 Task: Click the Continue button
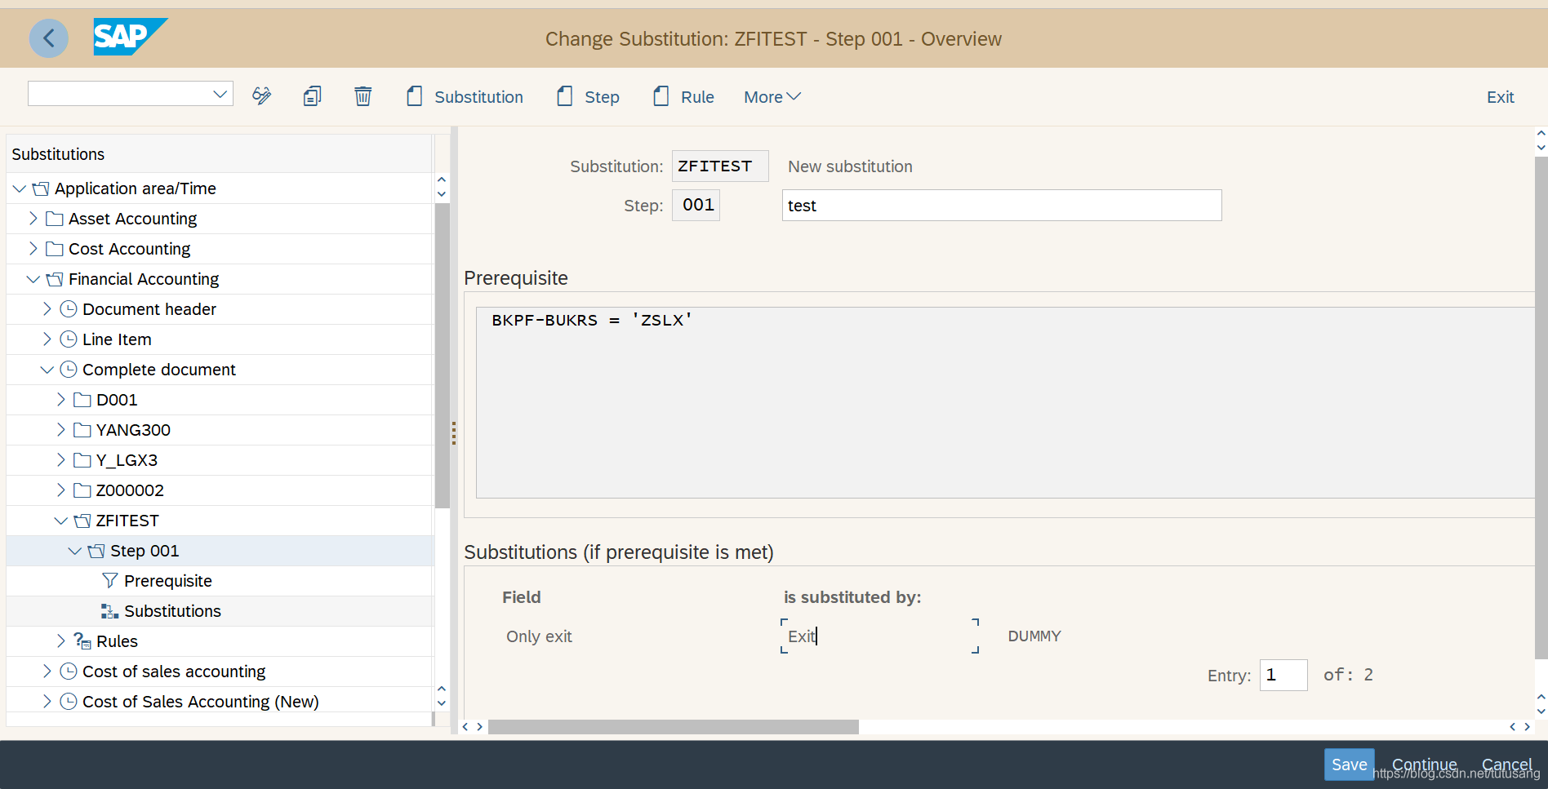click(1424, 765)
